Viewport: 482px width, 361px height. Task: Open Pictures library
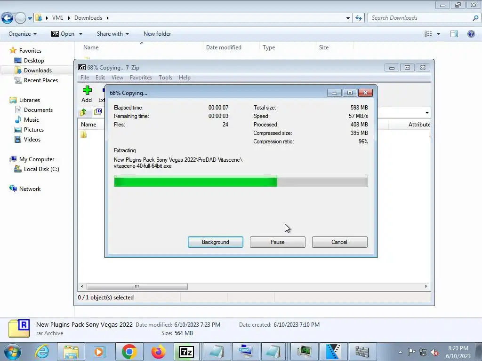tap(34, 130)
